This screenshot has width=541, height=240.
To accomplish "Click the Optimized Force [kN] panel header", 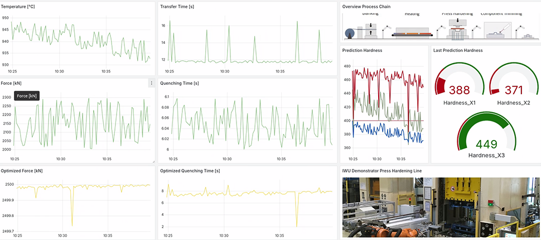I will pos(22,170).
